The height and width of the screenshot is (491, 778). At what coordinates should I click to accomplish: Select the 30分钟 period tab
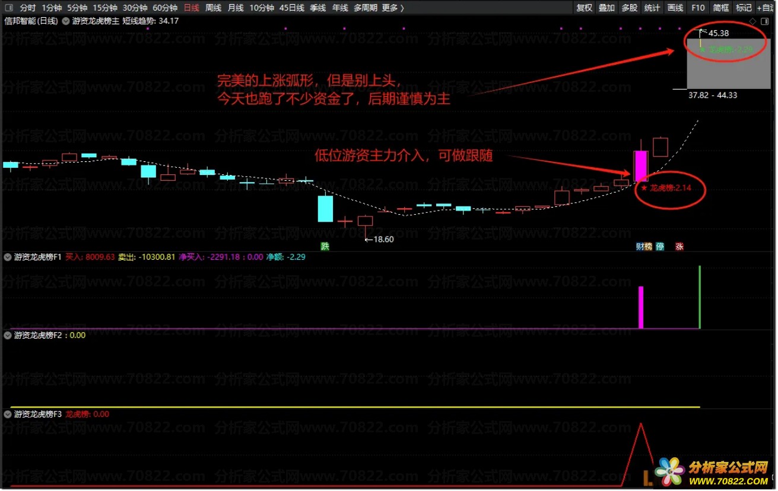(135, 8)
